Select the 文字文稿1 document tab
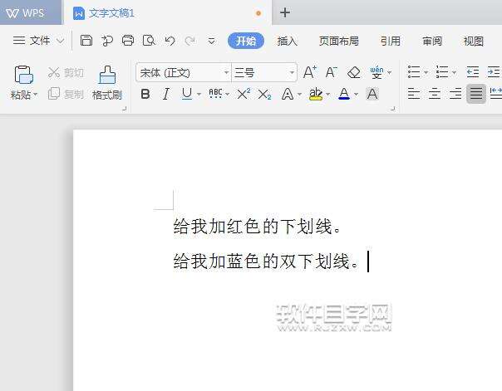 [167, 13]
